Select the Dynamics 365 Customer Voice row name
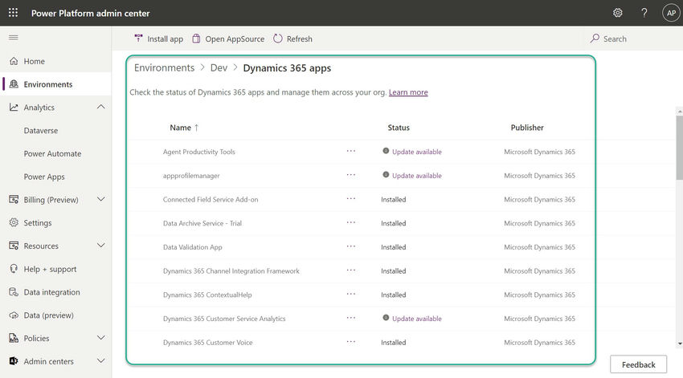The width and height of the screenshot is (683, 378). [208, 343]
